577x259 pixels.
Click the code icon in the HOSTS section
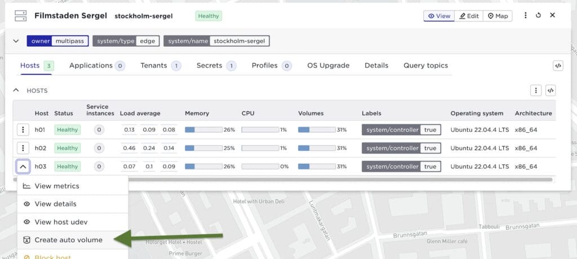pos(551,91)
